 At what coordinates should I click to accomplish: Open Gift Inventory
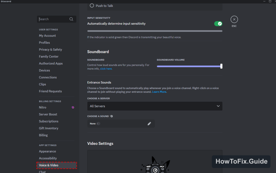pos(49,128)
